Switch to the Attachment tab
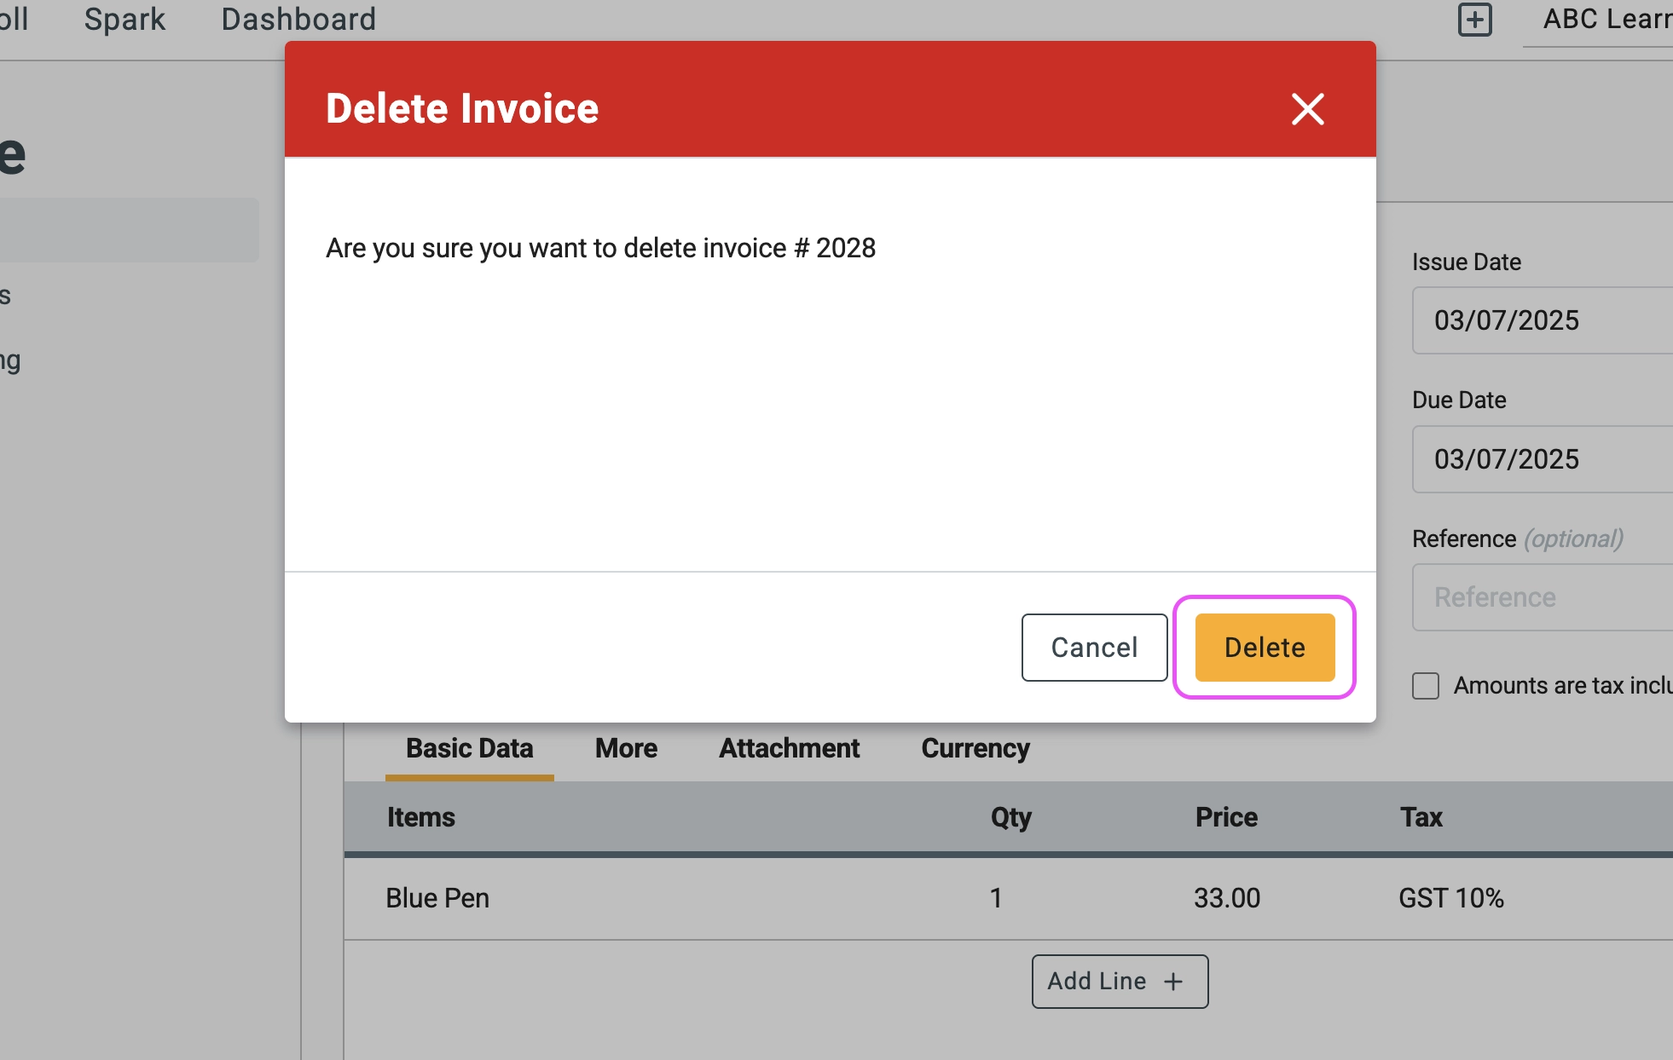This screenshot has width=1673, height=1060. [x=789, y=748]
